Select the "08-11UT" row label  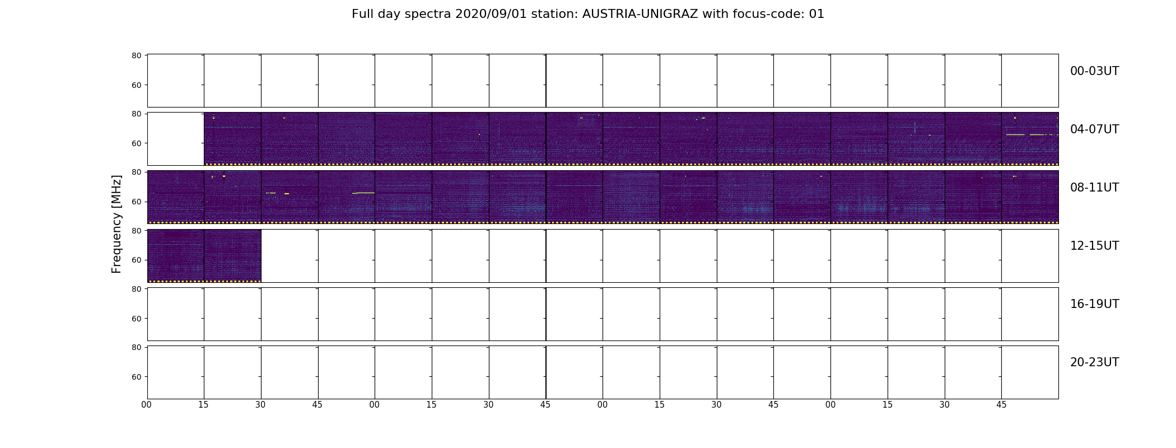[x=1094, y=188]
